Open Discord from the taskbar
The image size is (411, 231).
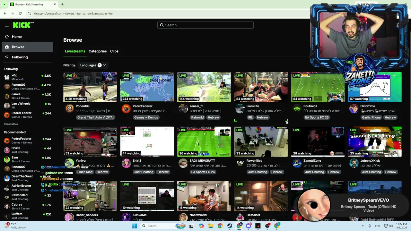[249, 226]
